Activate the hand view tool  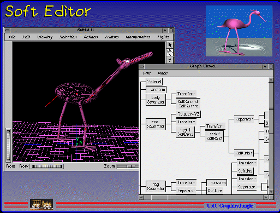click(170, 53)
